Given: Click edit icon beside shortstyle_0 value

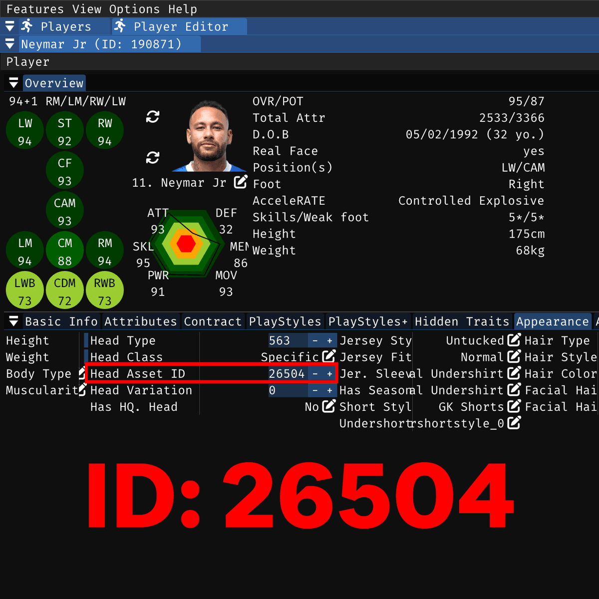Looking at the screenshot, I should click(x=514, y=423).
